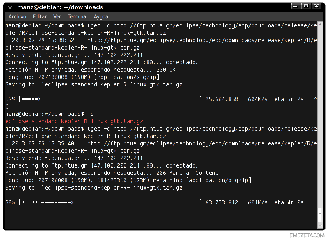Image resolution: width=328 pixels, height=240 pixels.
Task: Click 'eta 5m 2s' text
Action: click(289, 99)
